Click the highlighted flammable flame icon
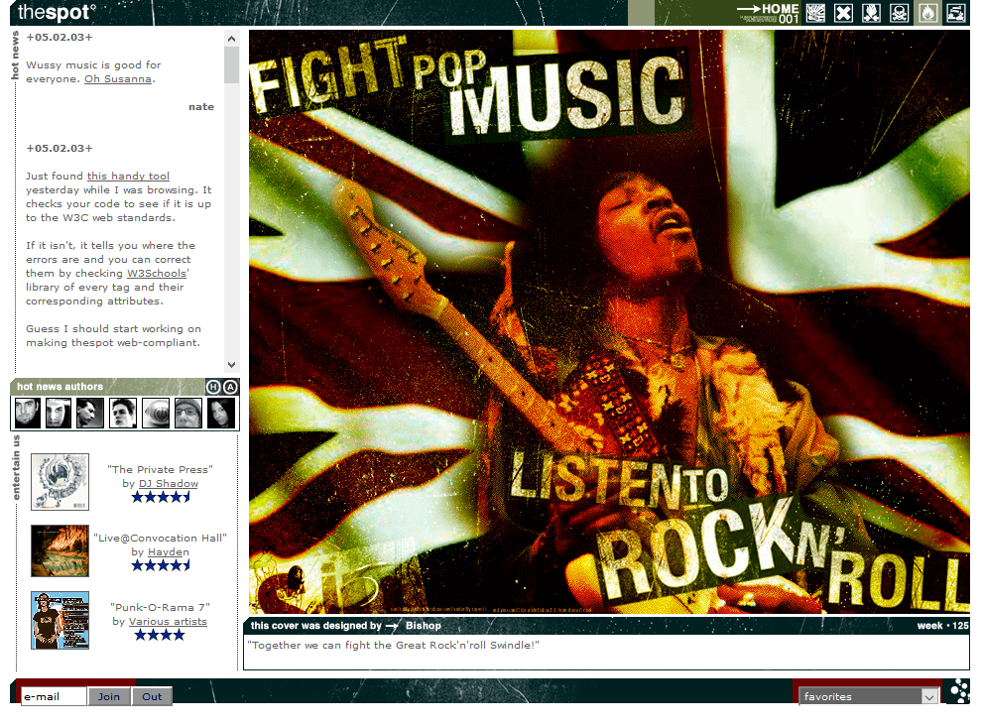 click(x=927, y=13)
